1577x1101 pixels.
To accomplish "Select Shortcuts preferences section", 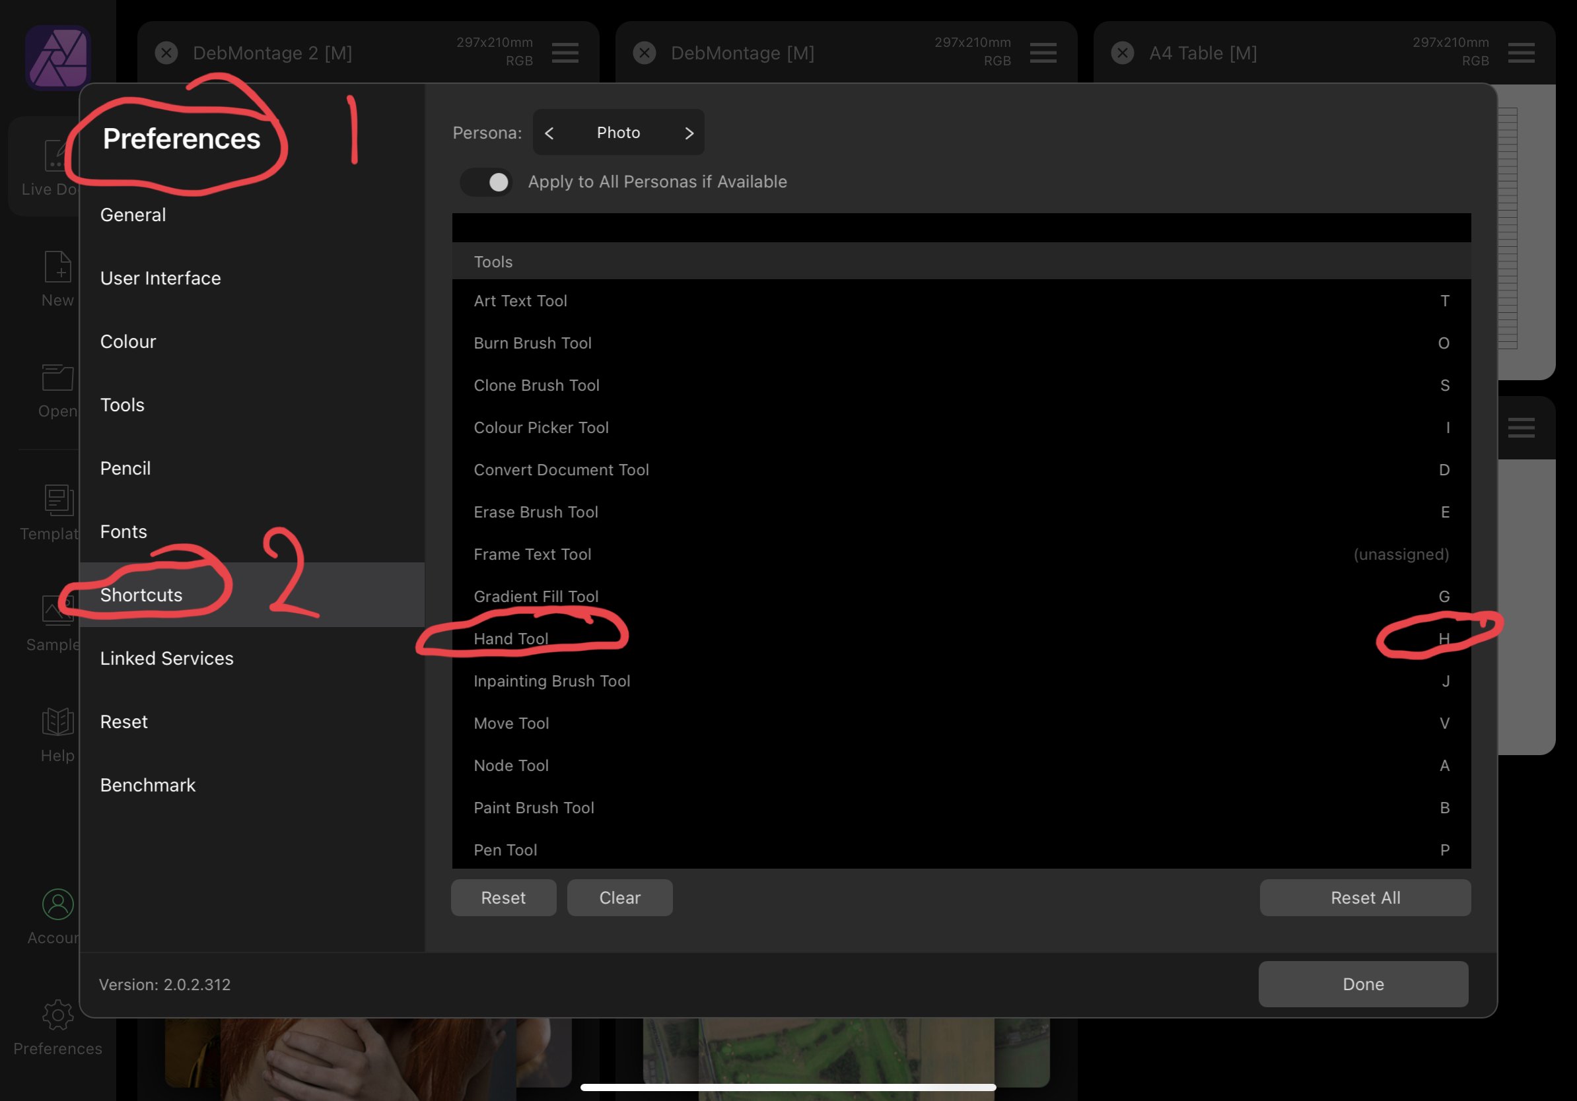I will 252,595.
